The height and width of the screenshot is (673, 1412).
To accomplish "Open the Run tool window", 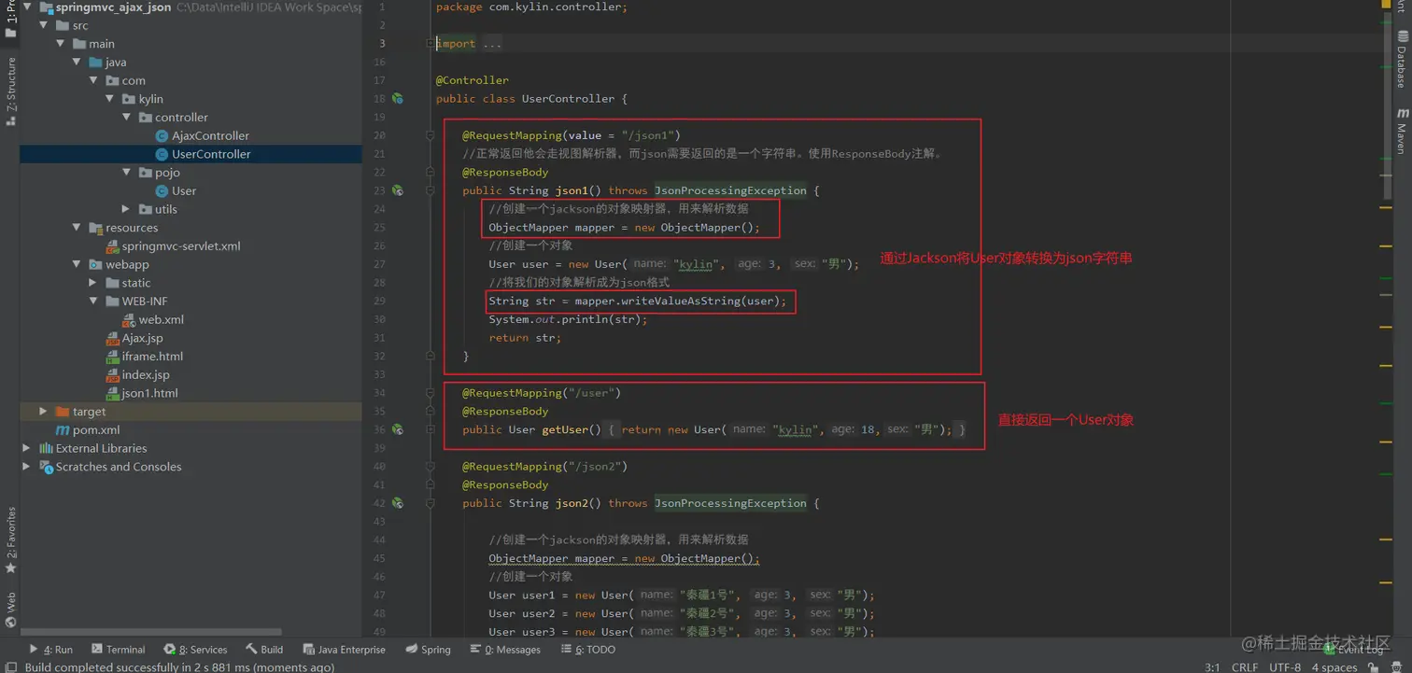I will point(50,650).
